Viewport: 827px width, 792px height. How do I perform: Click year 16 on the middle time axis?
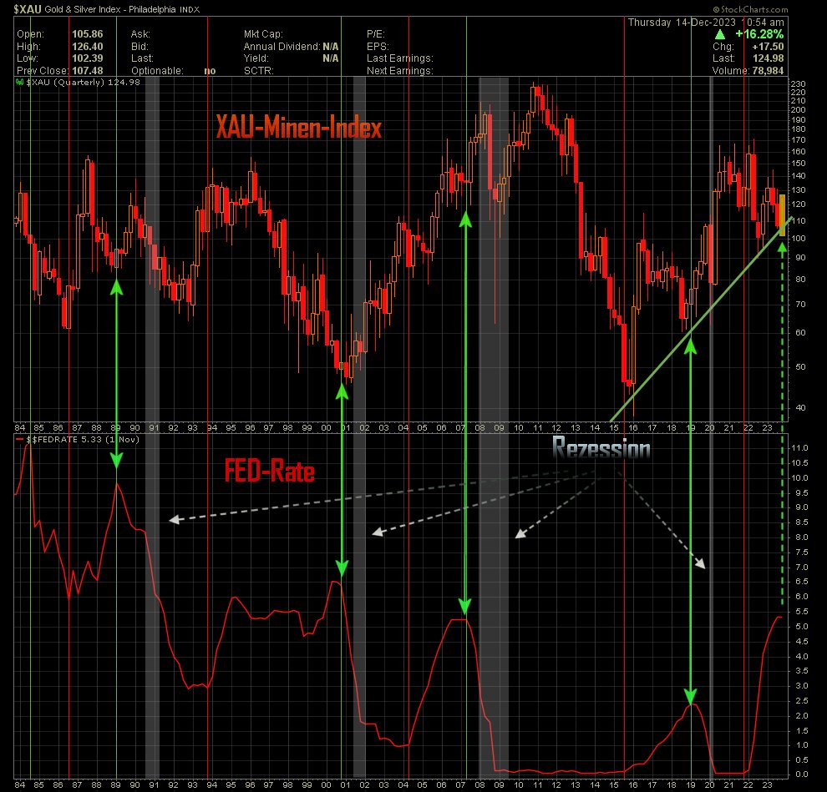633,428
